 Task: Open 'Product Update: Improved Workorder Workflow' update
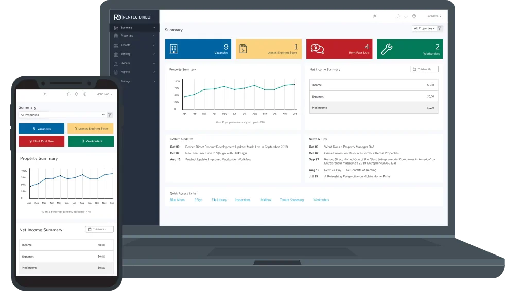pyautogui.click(x=218, y=159)
